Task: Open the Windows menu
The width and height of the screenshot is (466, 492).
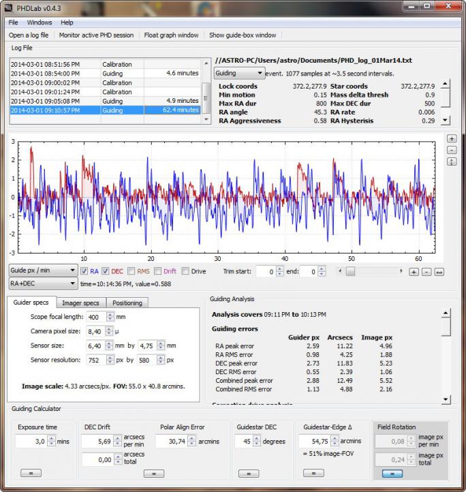Action: [x=40, y=22]
